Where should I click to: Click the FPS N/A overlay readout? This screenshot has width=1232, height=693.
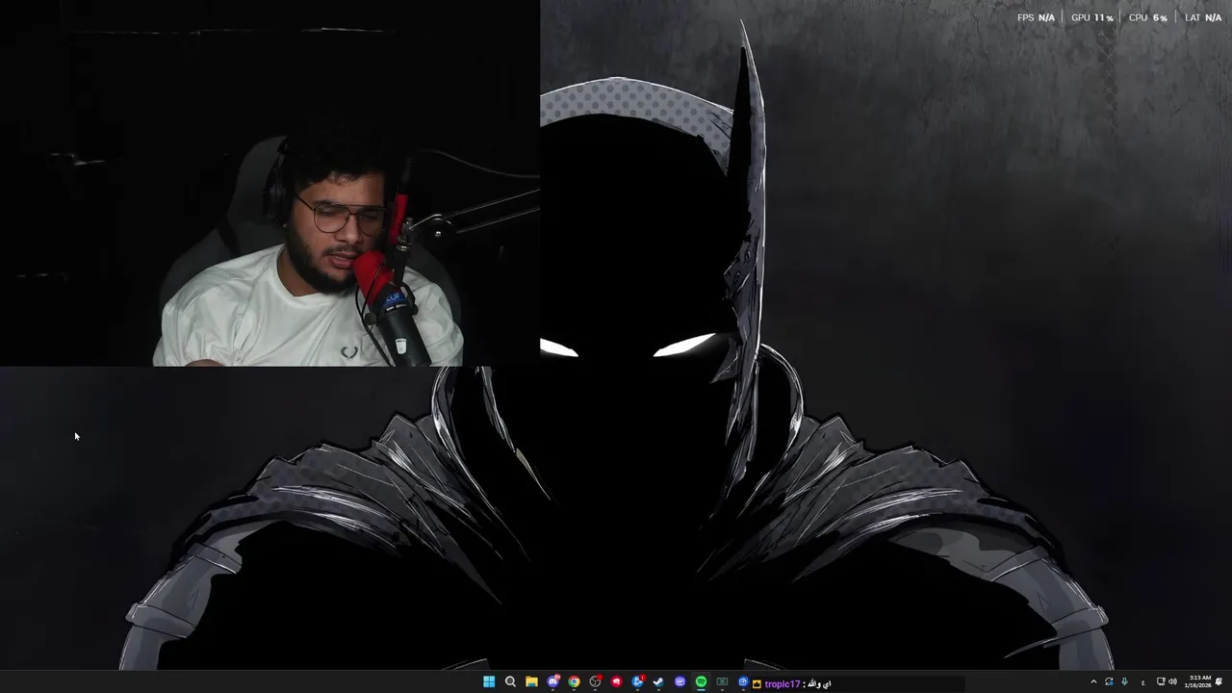1036,17
